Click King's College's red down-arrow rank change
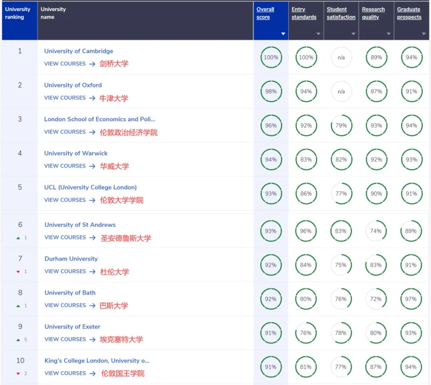The height and width of the screenshot is (385, 431). click(18, 374)
